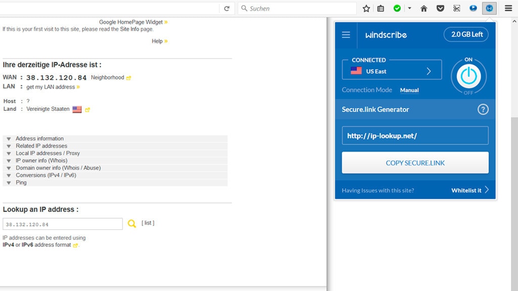The height and width of the screenshot is (291, 518).
Task: Toggle the Windscribe VPN power button
Action: coord(468,76)
